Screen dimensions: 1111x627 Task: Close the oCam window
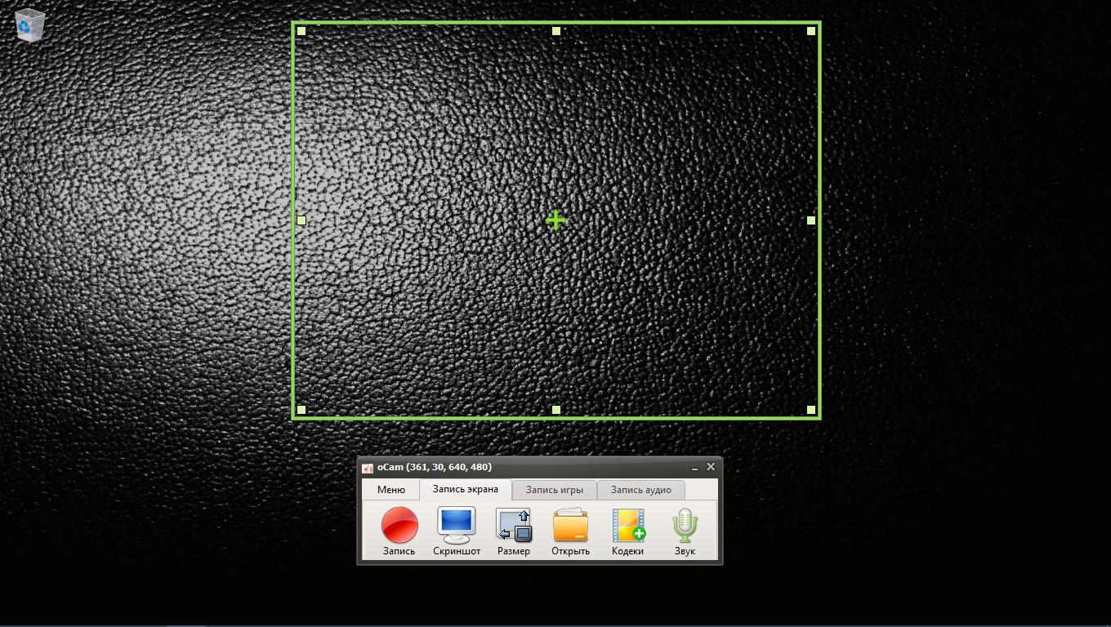[x=711, y=467]
